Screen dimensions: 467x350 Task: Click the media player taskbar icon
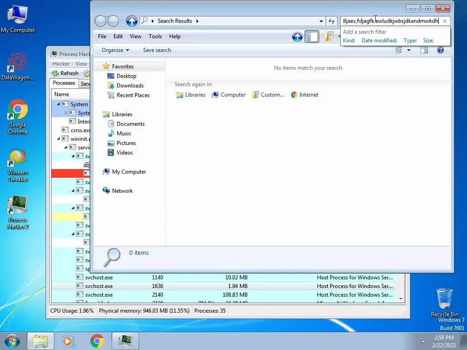click(68, 341)
